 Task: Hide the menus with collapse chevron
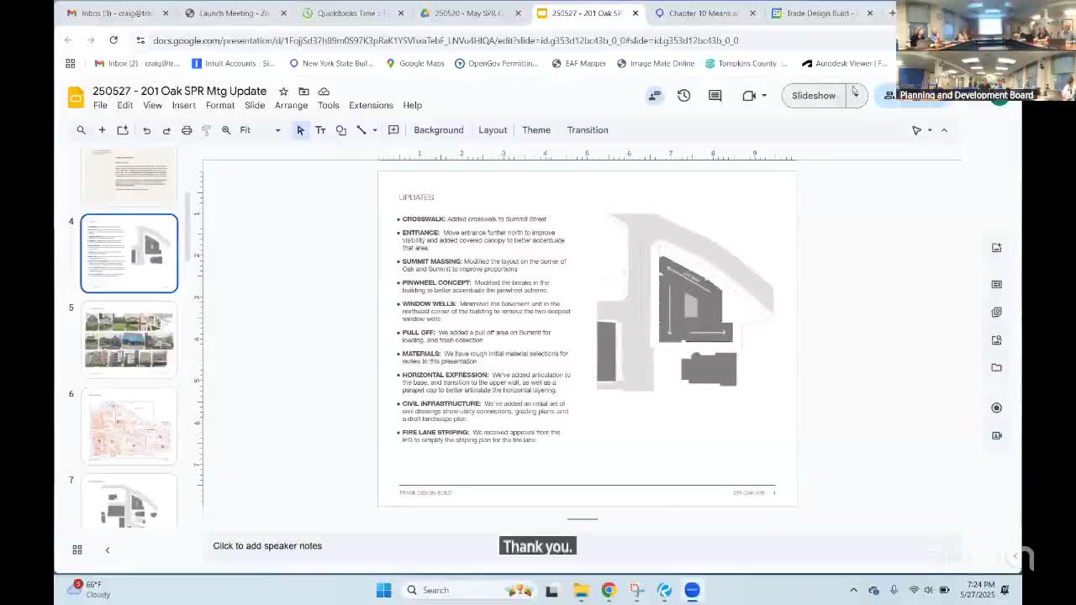point(944,130)
